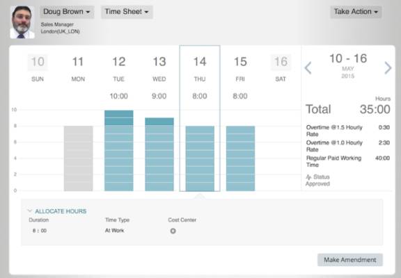The height and width of the screenshot is (278, 401).
Task: Click the Sales Manager job title
Action: (57, 24)
